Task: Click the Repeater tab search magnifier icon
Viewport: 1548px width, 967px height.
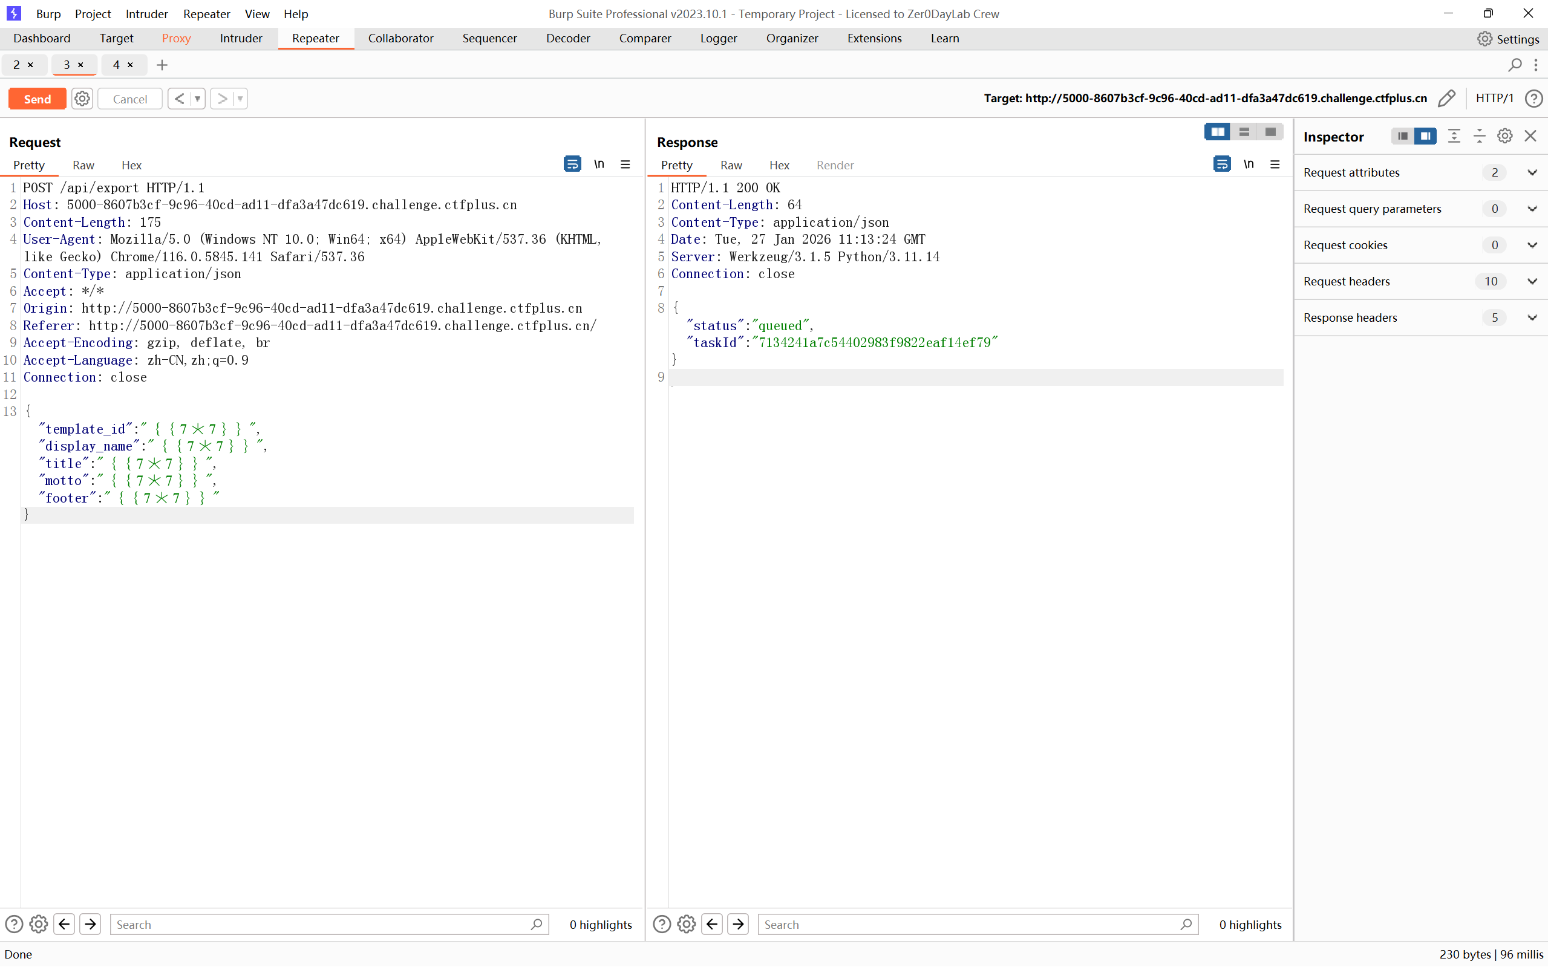Action: pos(1514,65)
